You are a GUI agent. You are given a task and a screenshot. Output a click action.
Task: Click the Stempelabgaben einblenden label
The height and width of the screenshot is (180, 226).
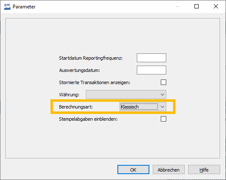[88, 119]
